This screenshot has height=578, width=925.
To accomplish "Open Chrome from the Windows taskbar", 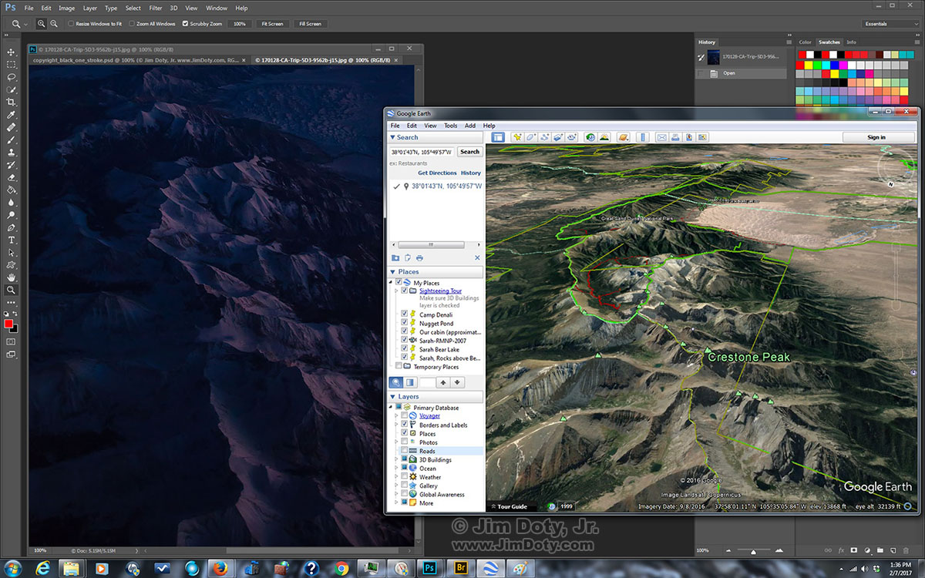I will point(342,568).
